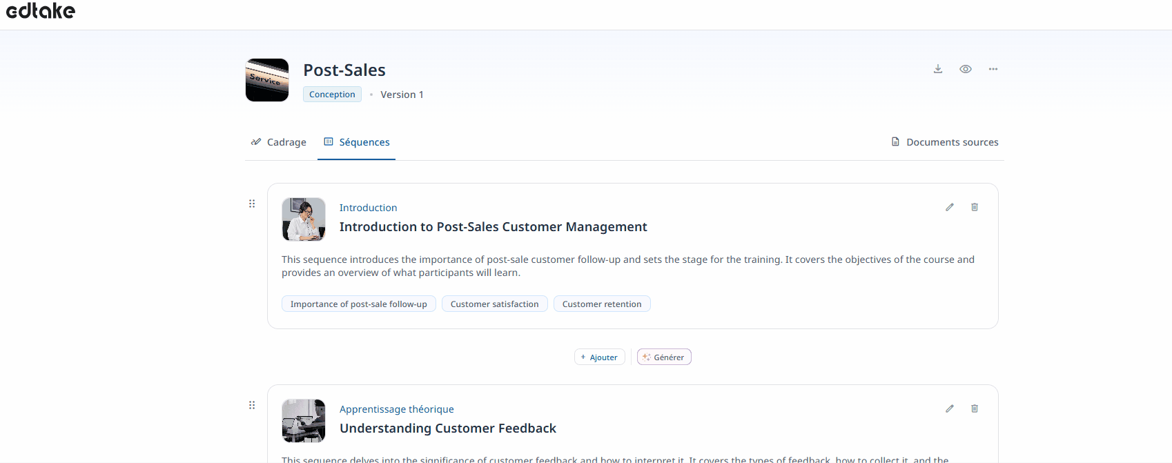Viewport: 1172px width, 463px height.
Task: Delete the Introduction sequence via trash icon
Action: (x=975, y=207)
